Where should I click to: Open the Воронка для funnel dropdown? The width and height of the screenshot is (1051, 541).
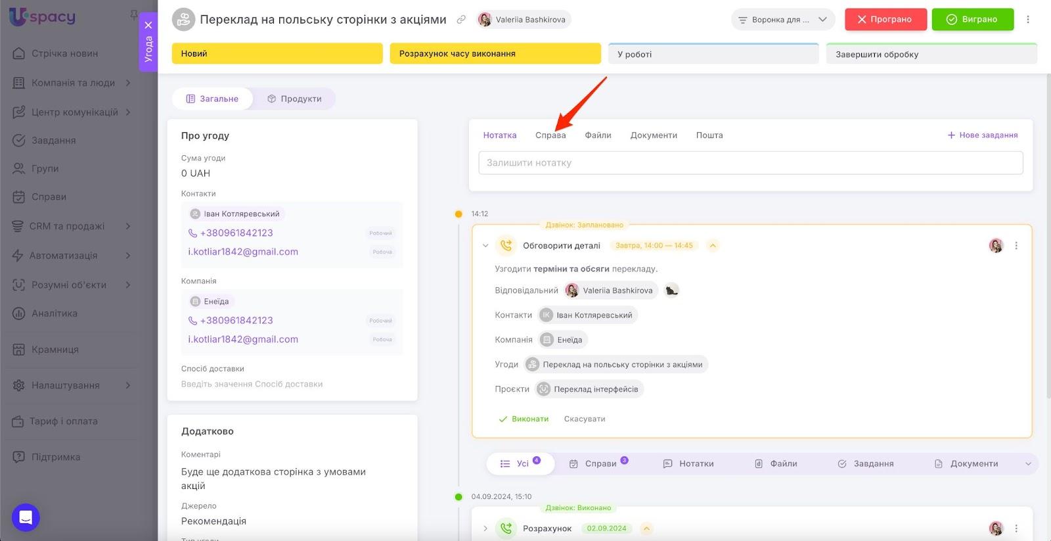click(x=782, y=20)
